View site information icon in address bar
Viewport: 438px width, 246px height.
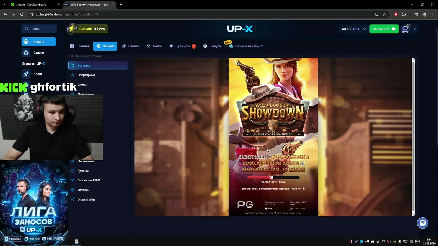point(31,14)
